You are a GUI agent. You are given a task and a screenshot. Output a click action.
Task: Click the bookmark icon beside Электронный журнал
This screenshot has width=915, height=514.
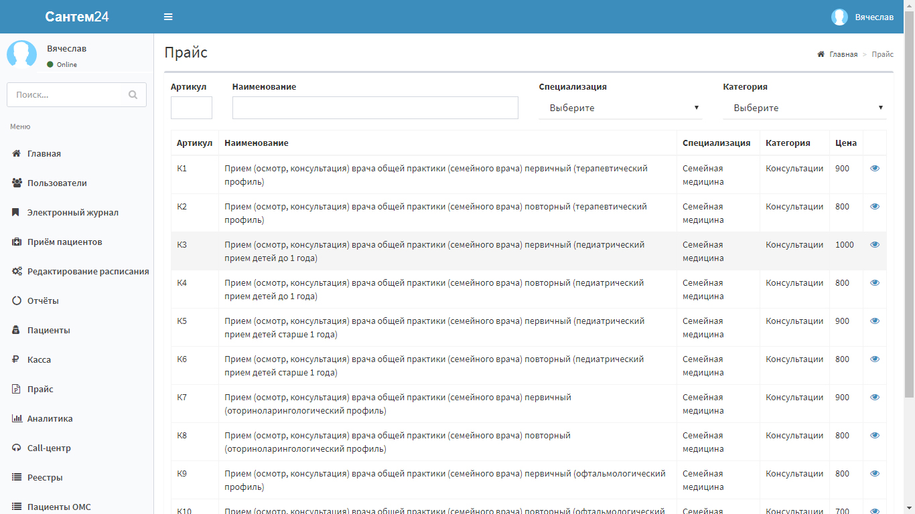tap(15, 212)
